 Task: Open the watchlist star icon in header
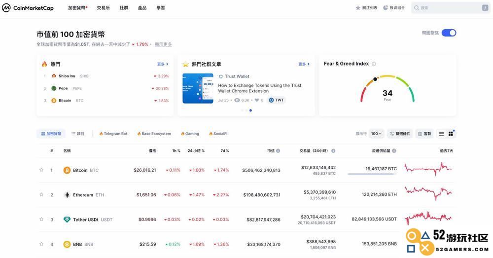pos(358,8)
